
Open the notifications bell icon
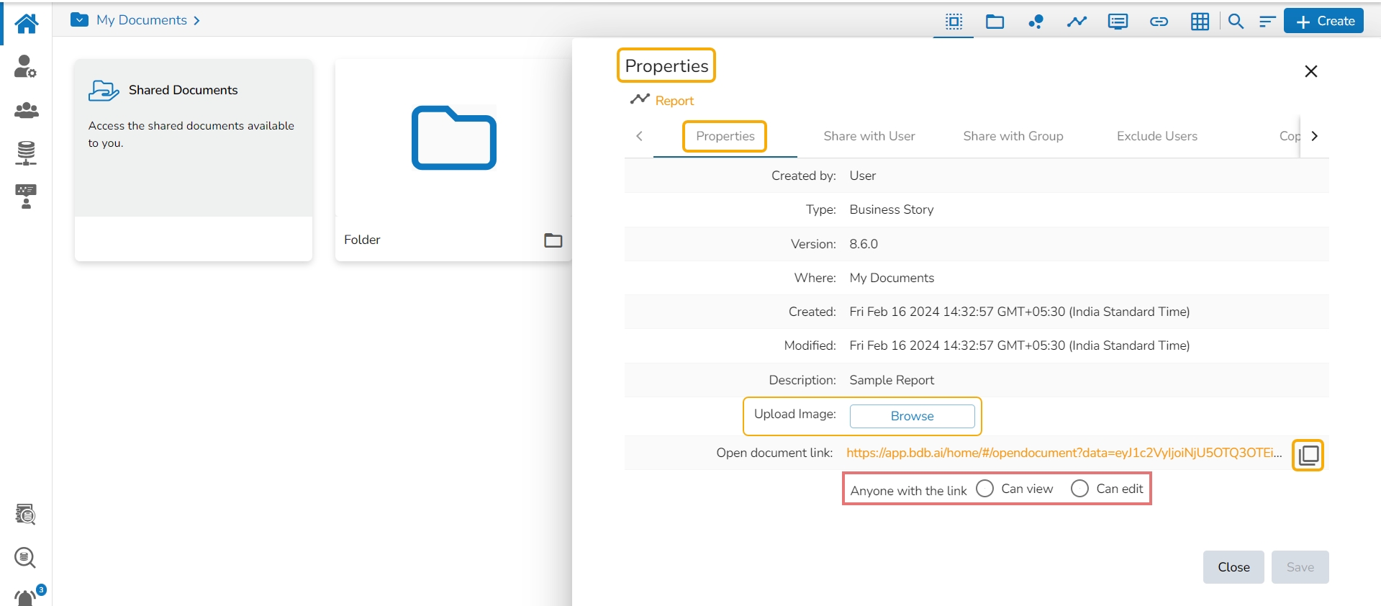[x=26, y=597]
